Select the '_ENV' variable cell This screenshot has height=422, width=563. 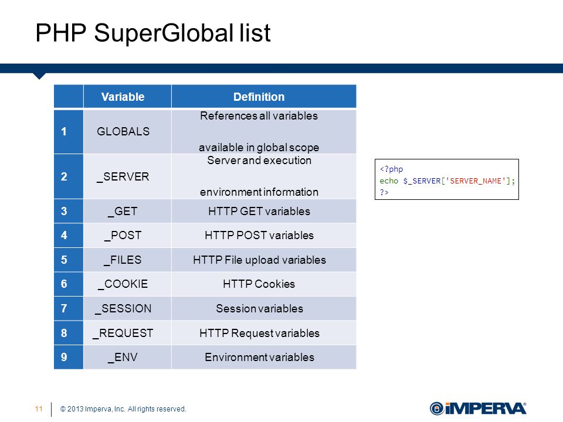pos(127,357)
